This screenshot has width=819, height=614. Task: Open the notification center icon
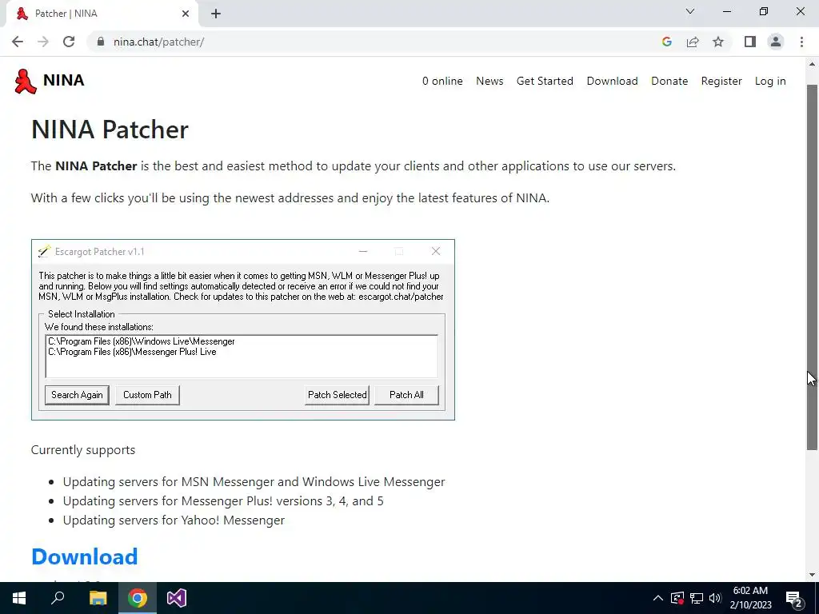(x=794, y=598)
